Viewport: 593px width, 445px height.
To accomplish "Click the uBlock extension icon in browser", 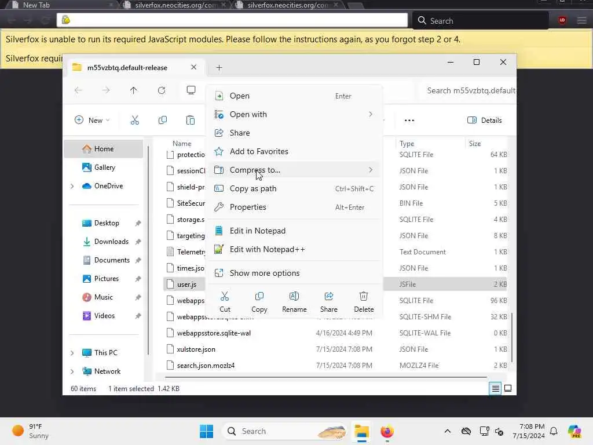I will [562, 20].
